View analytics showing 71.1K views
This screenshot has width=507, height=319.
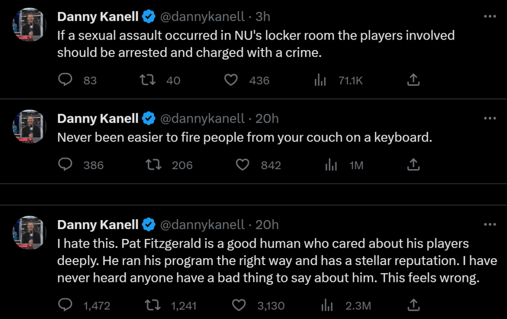pos(321,80)
